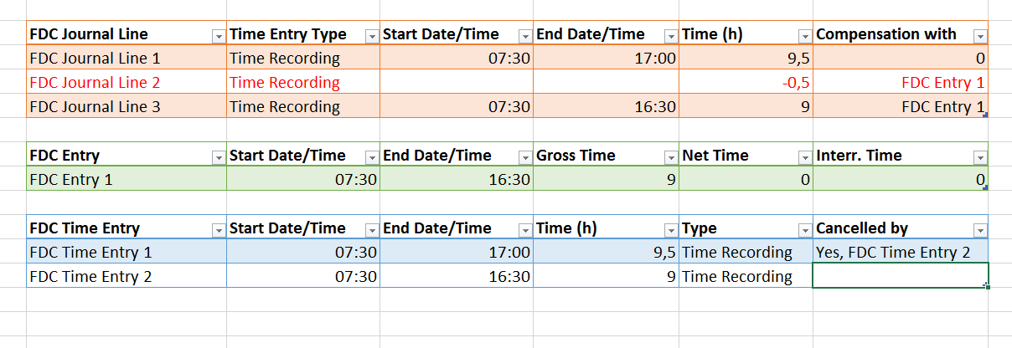
Task: Open the FDC Journal Line column filter dropdown
Action: click(x=219, y=36)
